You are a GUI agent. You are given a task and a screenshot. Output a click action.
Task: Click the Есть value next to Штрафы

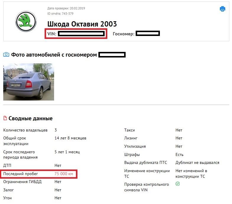[179, 154]
